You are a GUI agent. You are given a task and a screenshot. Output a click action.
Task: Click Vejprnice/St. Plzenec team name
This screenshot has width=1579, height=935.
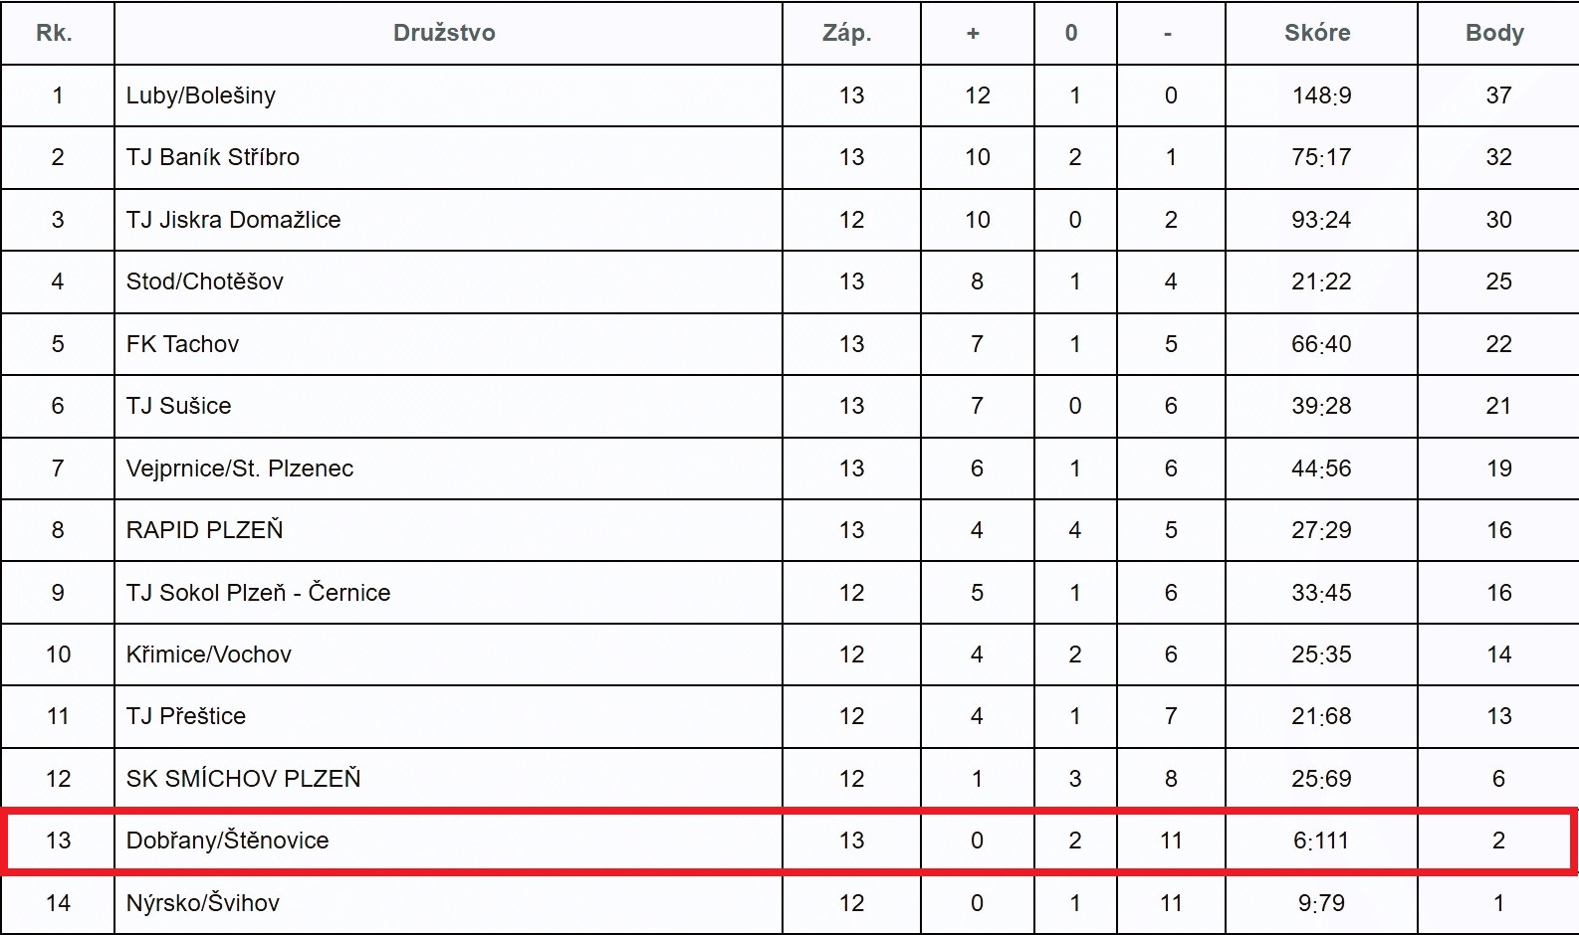click(x=240, y=468)
